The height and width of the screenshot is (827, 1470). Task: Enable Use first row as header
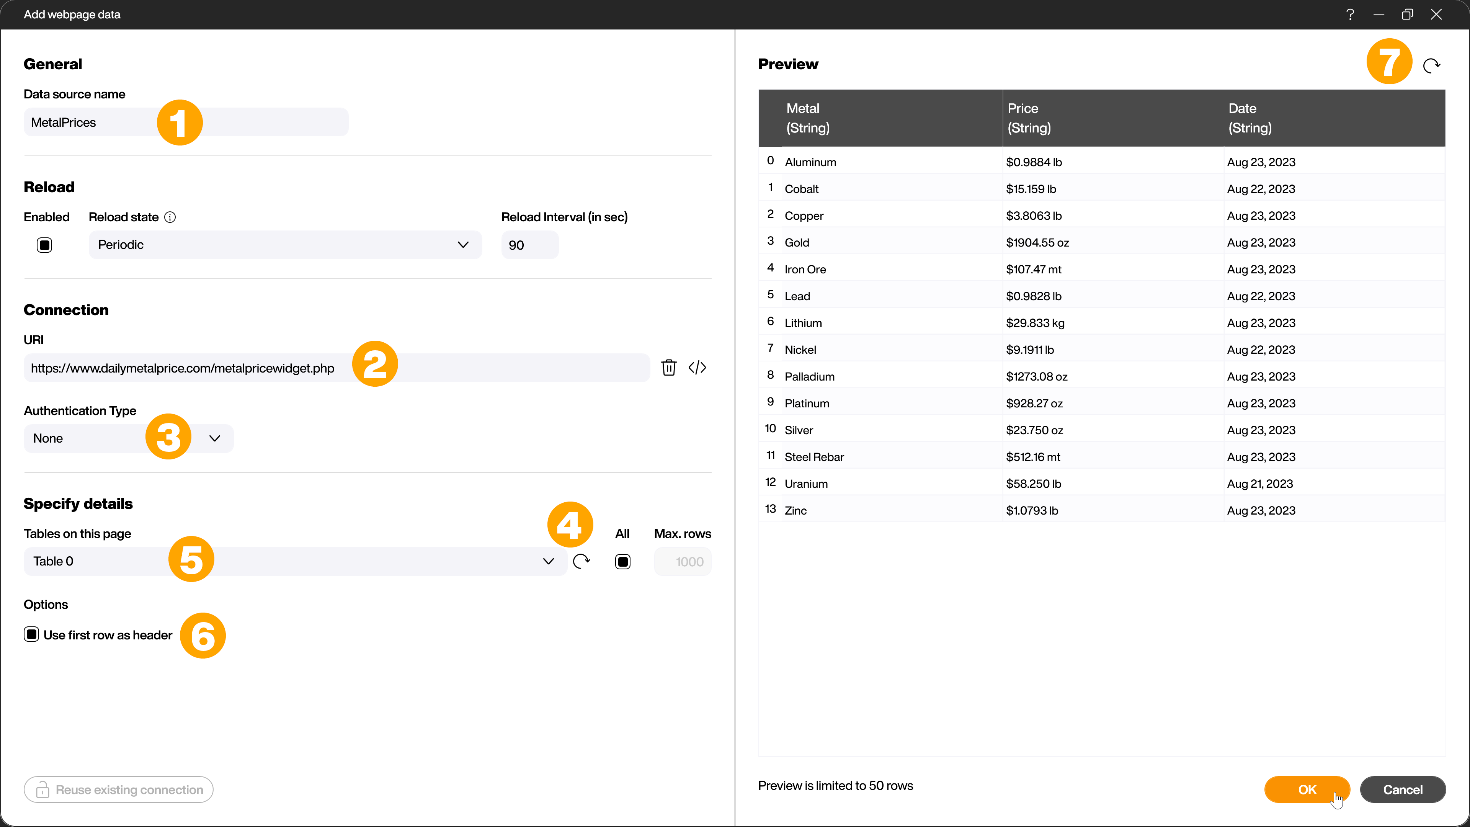tap(31, 634)
